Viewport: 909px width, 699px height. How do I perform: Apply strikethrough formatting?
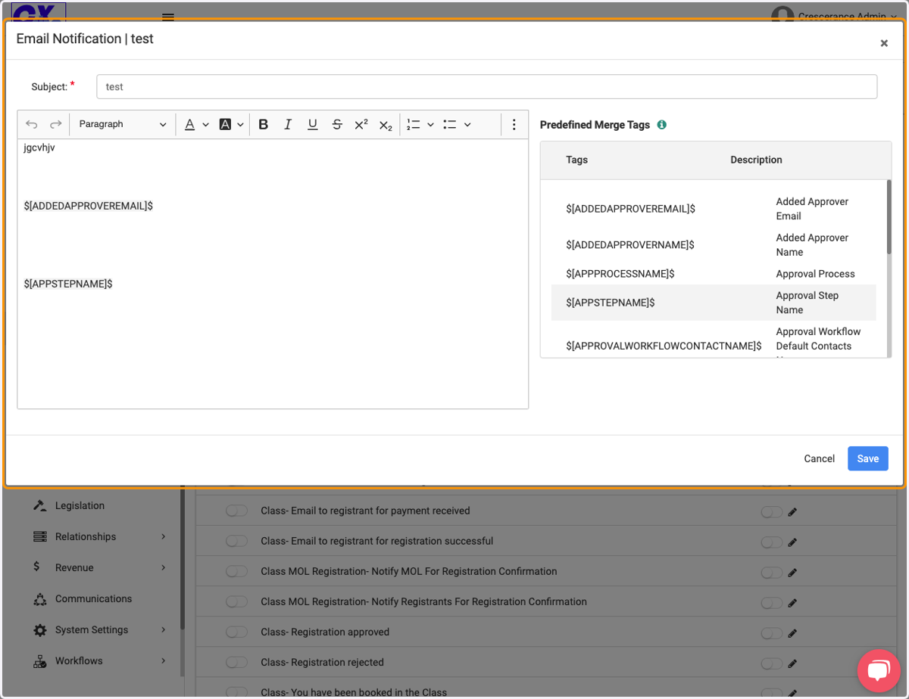[x=337, y=124]
